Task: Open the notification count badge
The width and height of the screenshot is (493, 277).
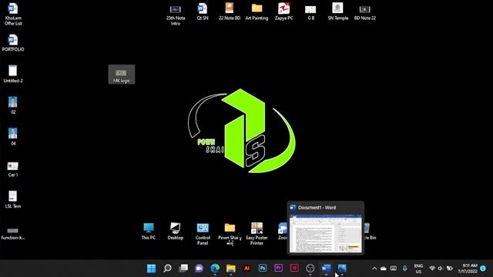Action: click(483, 269)
